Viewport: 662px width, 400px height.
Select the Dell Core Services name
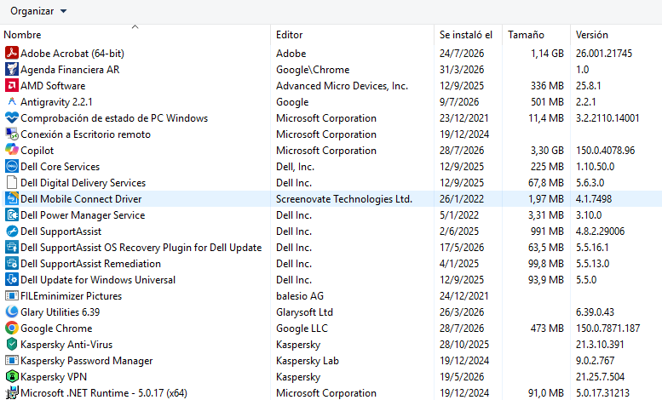[x=60, y=167]
